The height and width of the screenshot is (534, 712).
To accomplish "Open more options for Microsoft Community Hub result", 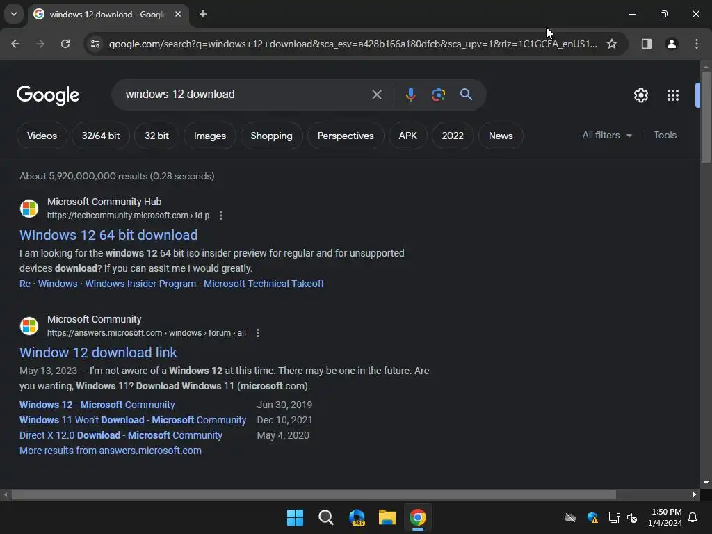I will click(221, 216).
